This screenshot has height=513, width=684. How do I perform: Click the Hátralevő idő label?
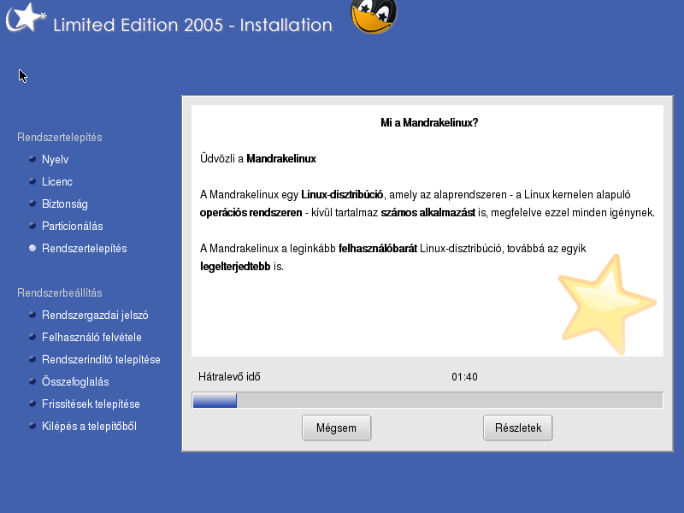pyautogui.click(x=229, y=376)
